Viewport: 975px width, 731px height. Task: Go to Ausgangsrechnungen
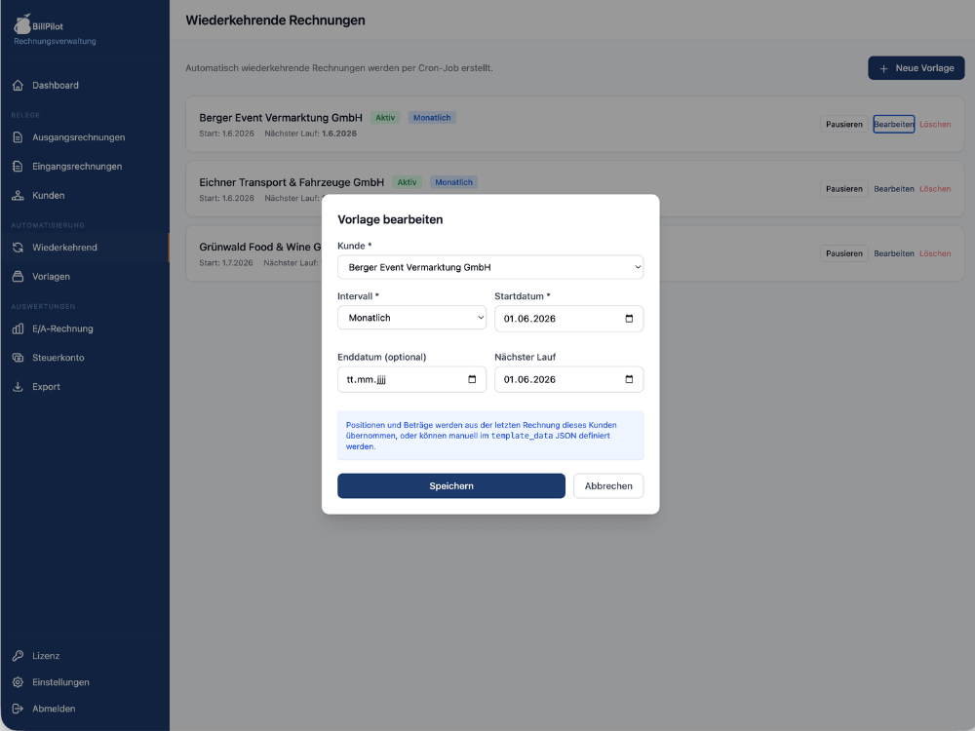click(x=85, y=137)
